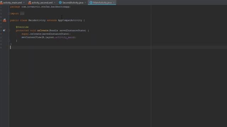Click the fold end marker after onCreate body
This screenshot has width=227, height=127.
point(9,41)
